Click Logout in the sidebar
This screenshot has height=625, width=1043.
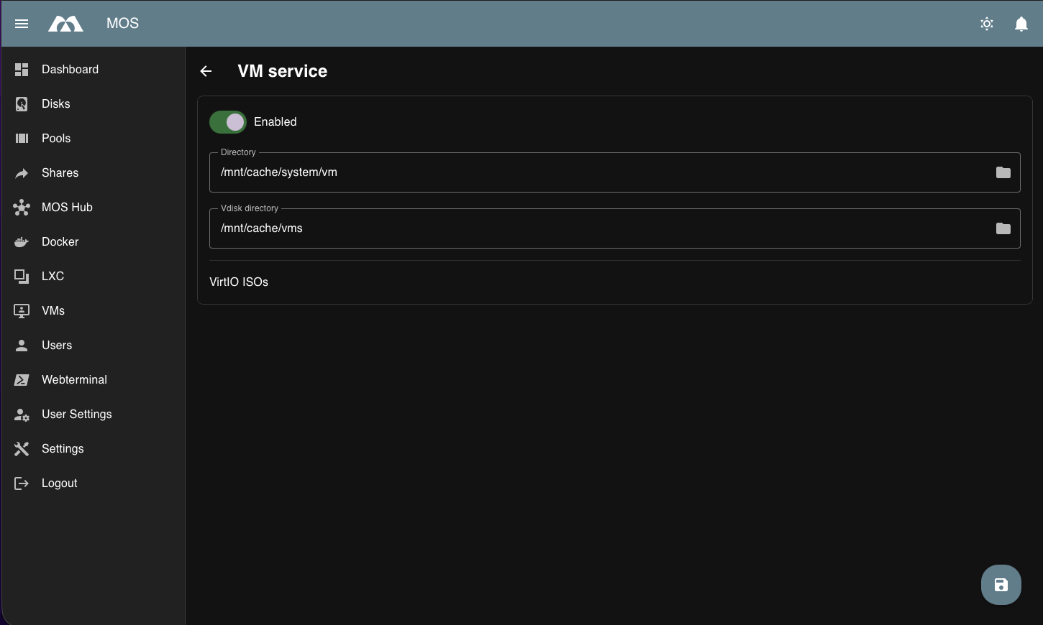tap(59, 483)
